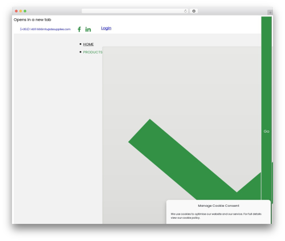Close the browser window with the red dot
Screen dimensions: 285x241
(17, 11)
